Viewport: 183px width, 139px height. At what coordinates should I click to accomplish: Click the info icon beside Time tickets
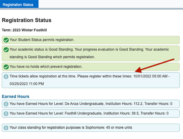pyautogui.click(x=5, y=76)
